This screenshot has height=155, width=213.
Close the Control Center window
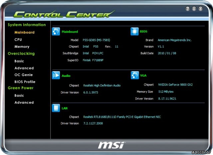click(x=200, y=9)
